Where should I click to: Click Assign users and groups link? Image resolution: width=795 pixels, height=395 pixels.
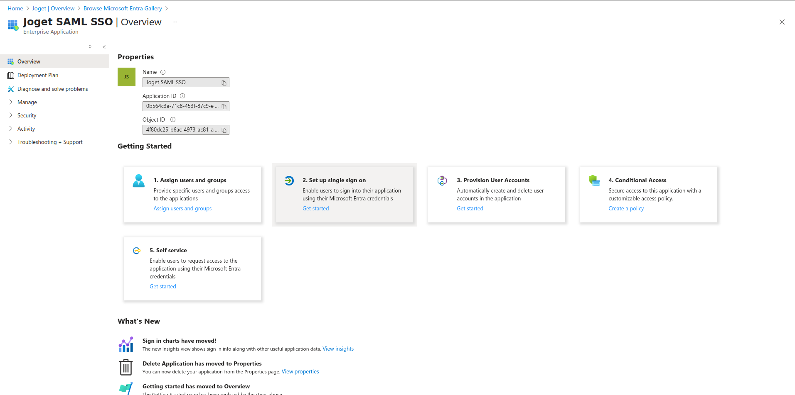[182, 208]
